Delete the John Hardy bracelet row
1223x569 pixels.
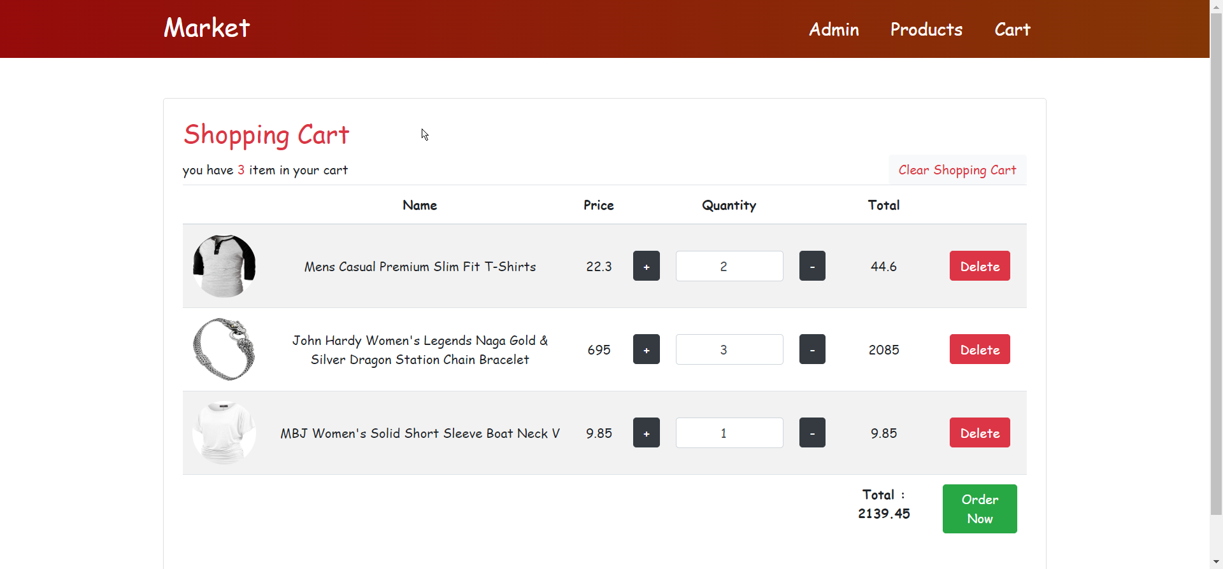point(979,349)
